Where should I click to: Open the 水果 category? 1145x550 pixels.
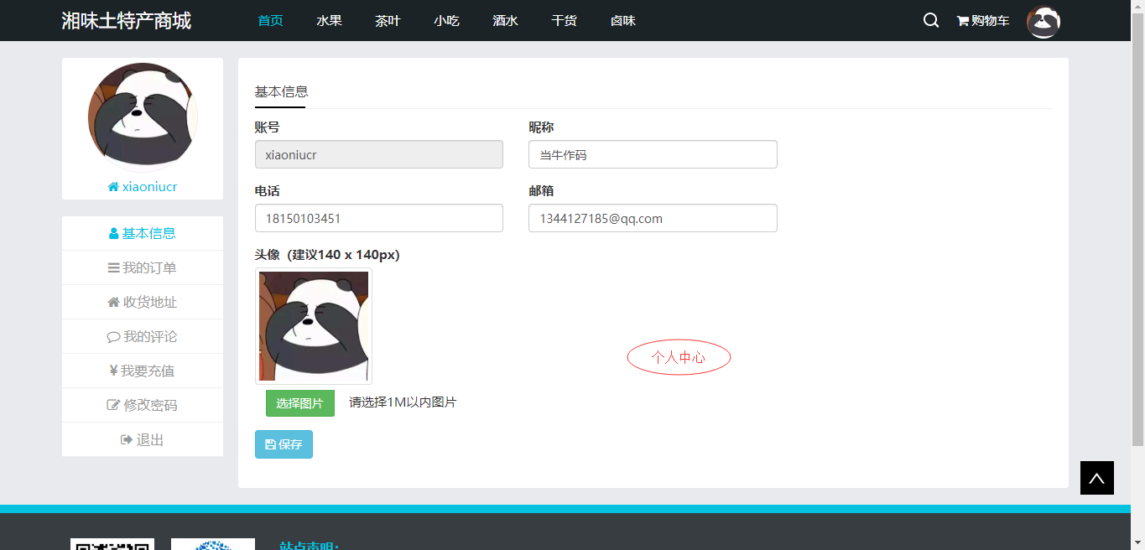[x=329, y=21]
